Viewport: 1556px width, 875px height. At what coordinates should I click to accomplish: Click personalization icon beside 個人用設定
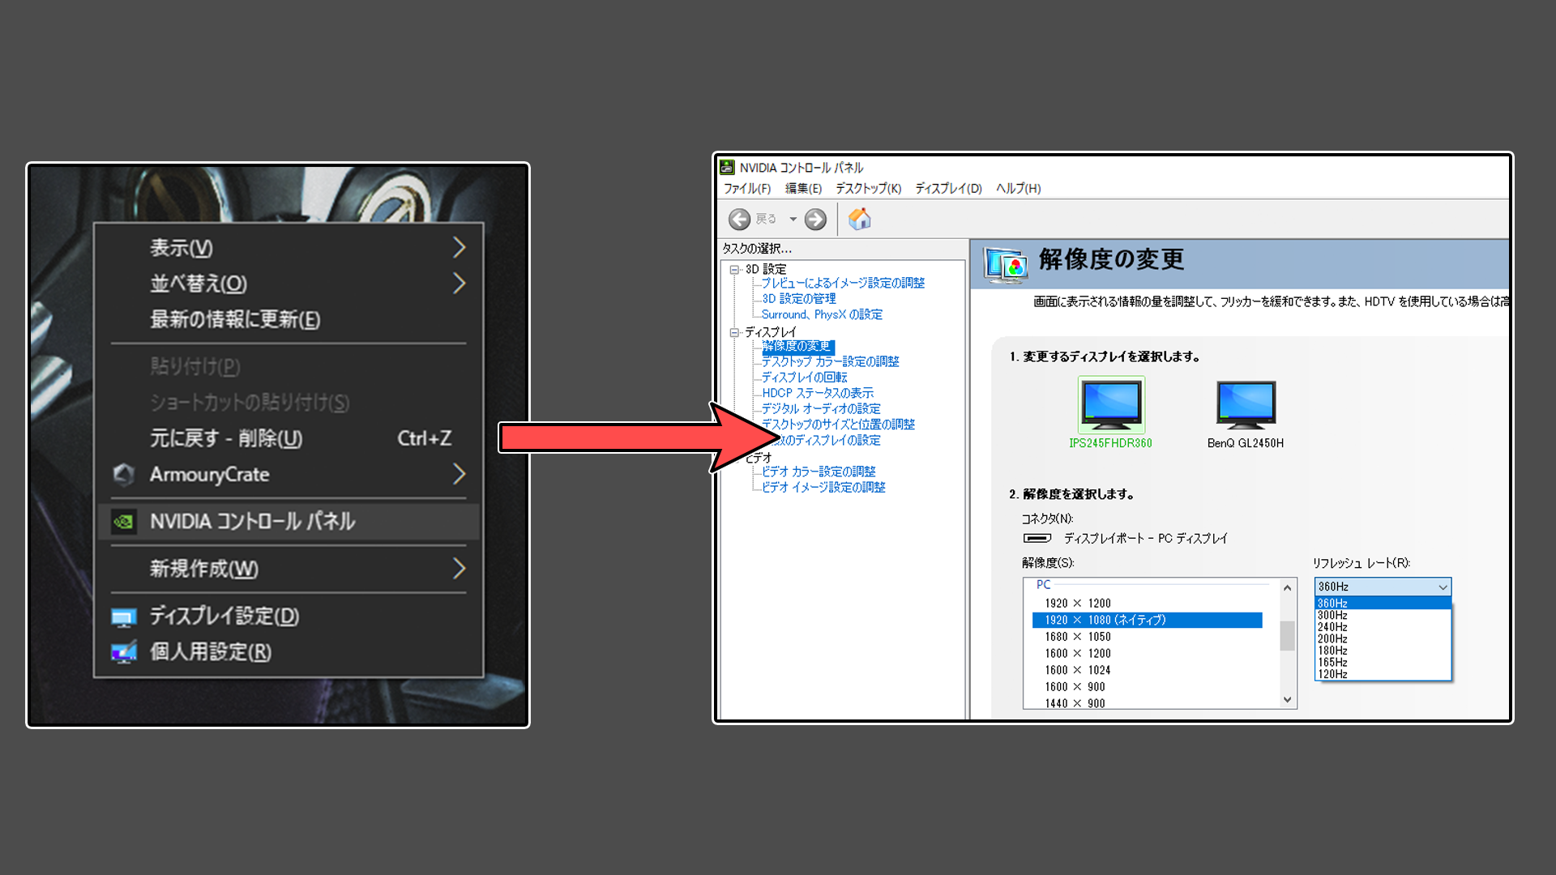(x=123, y=652)
